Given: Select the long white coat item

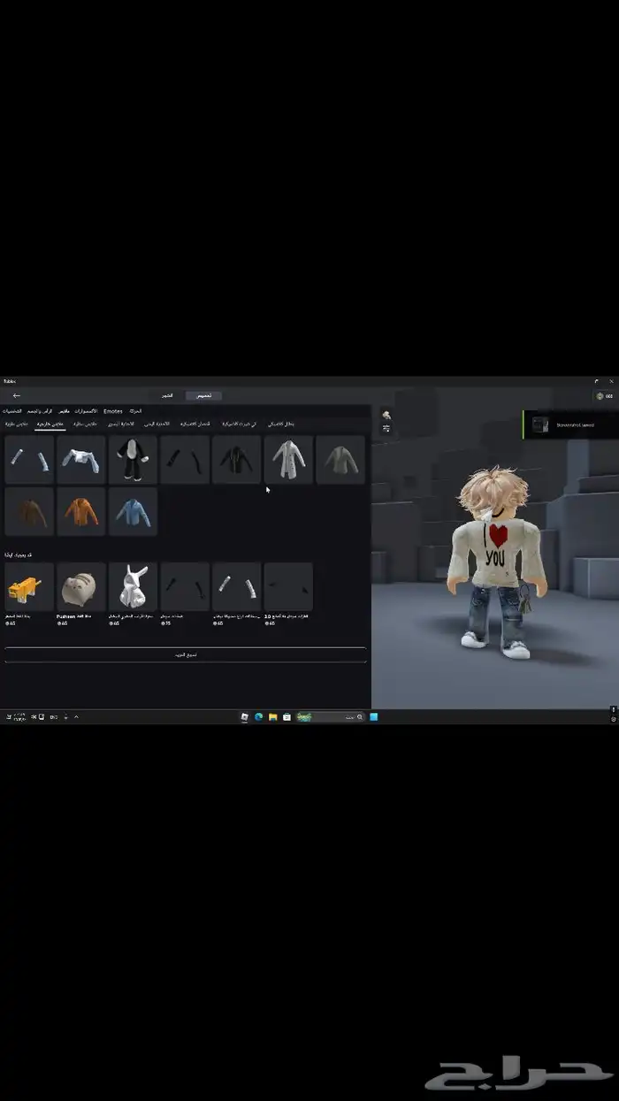Looking at the screenshot, I should pyautogui.click(x=288, y=459).
